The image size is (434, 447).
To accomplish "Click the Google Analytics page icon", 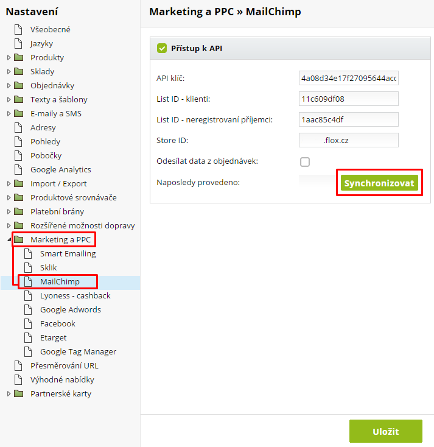I will [x=19, y=170].
